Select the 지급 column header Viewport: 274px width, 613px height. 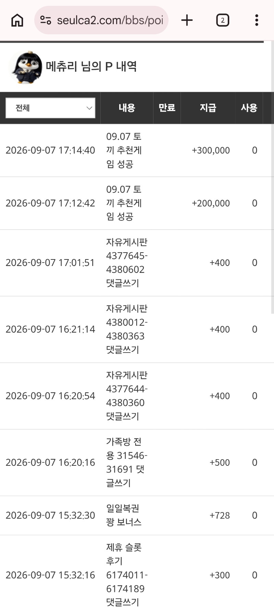[208, 108]
